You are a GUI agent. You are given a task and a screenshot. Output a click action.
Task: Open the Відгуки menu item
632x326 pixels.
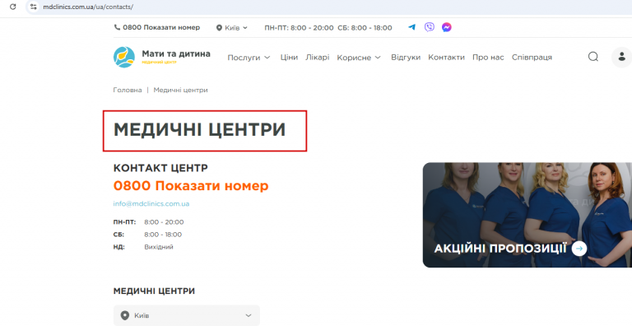click(406, 58)
